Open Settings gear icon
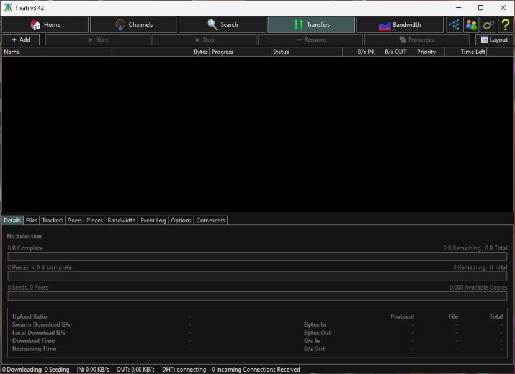515x374 pixels. click(x=488, y=25)
